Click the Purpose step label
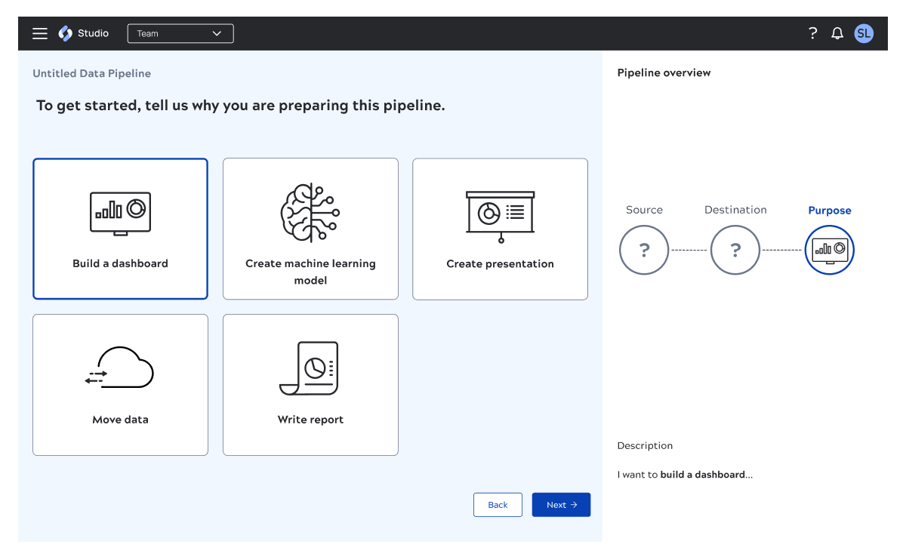The image size is (906, 560). (829, 210)
